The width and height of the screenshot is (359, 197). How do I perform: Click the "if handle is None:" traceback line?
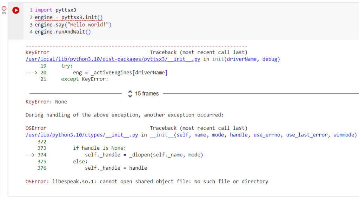(99, 148)
